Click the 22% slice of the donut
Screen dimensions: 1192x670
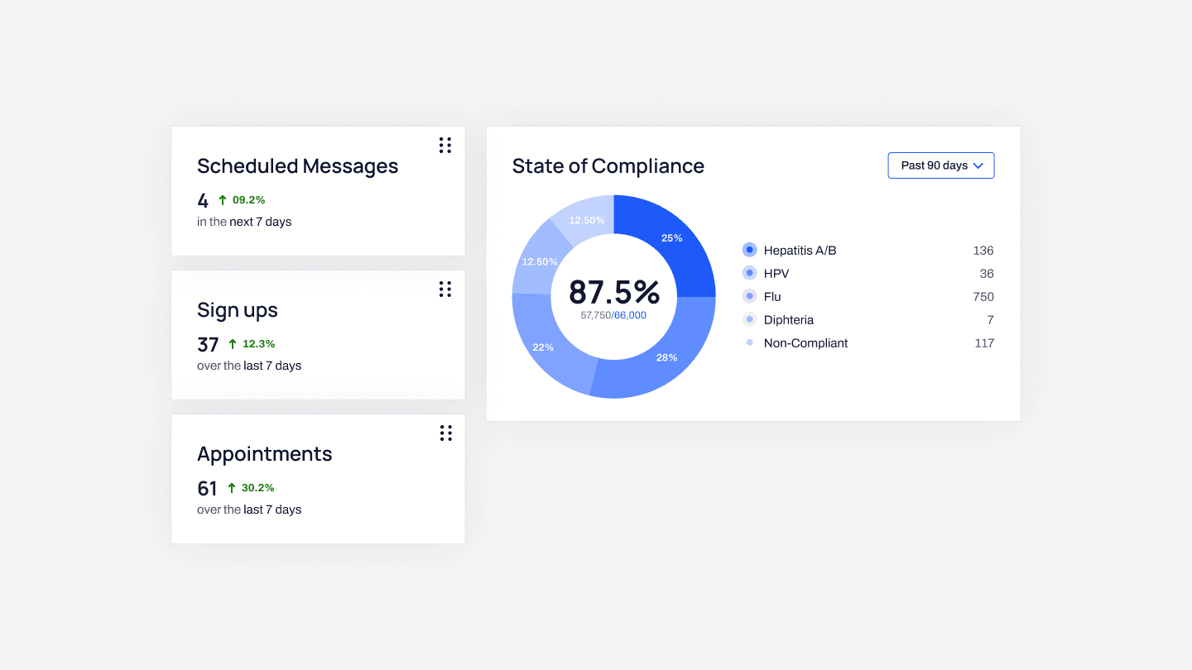coord(543,347)
